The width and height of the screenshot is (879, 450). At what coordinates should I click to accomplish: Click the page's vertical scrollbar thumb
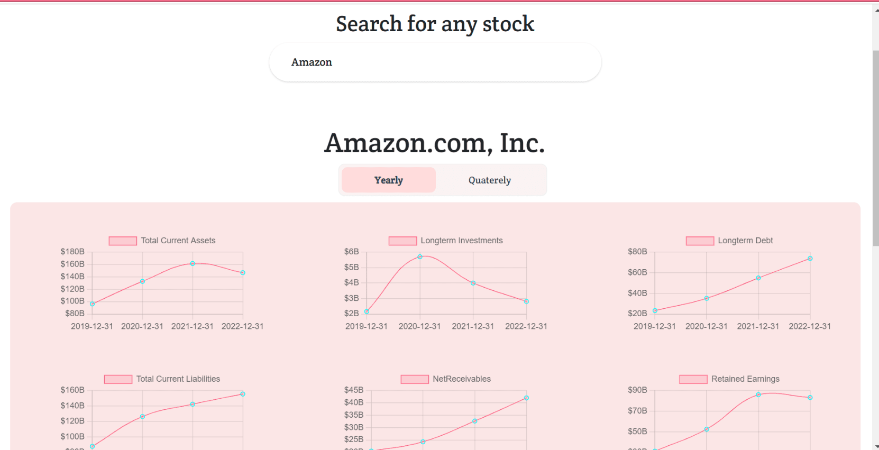(x=875, y=148)
